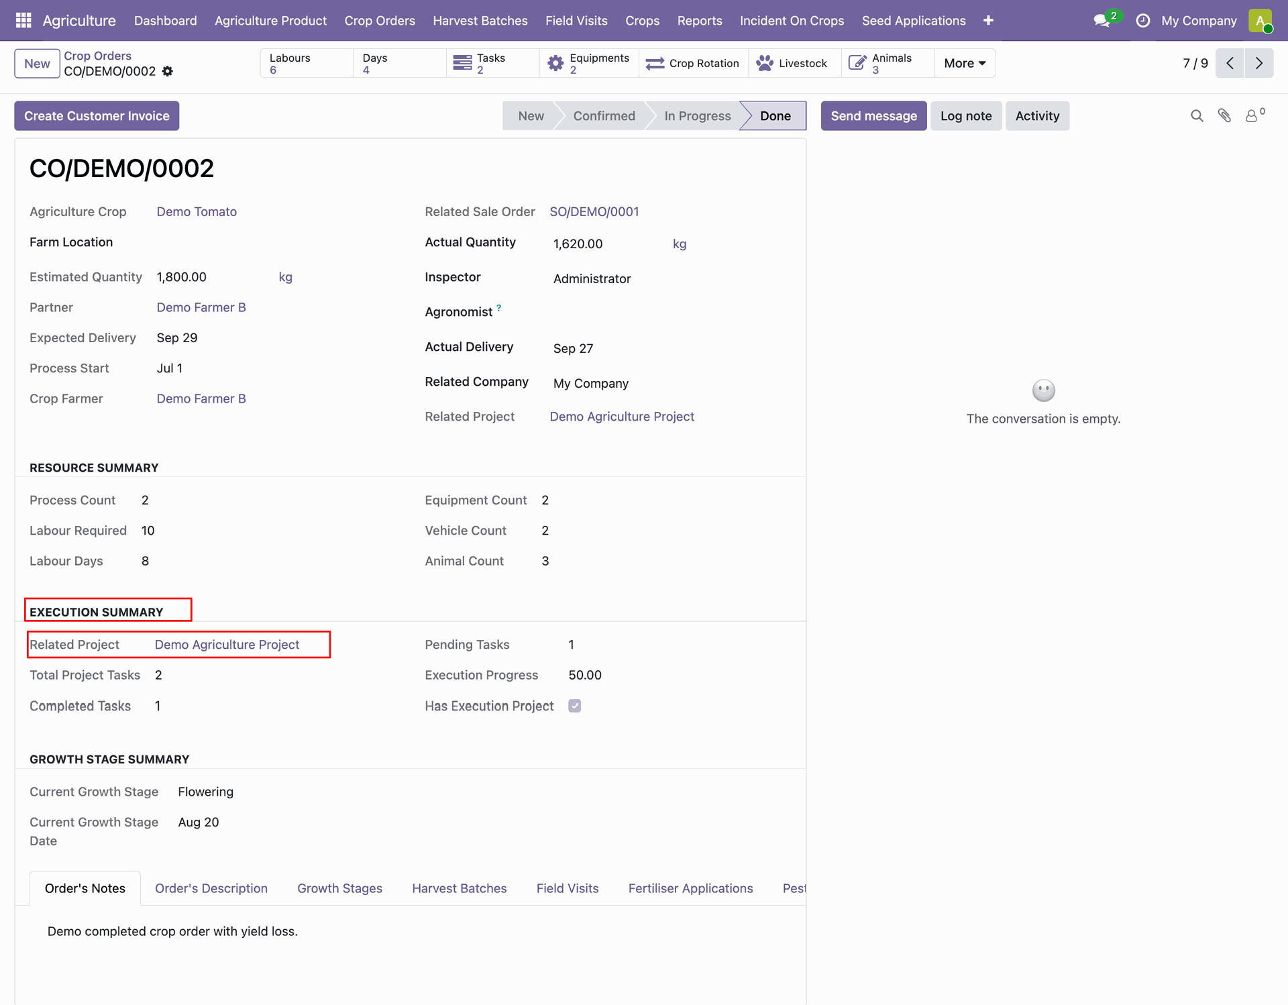
Task: Set status to In Progress
Action: coord(698,116)
